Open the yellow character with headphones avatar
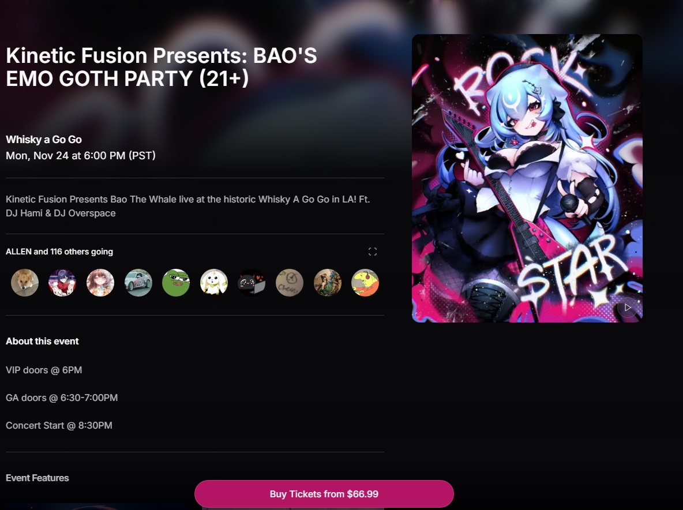683x510 pixels. pyautogui.click(x=365, y=283)
